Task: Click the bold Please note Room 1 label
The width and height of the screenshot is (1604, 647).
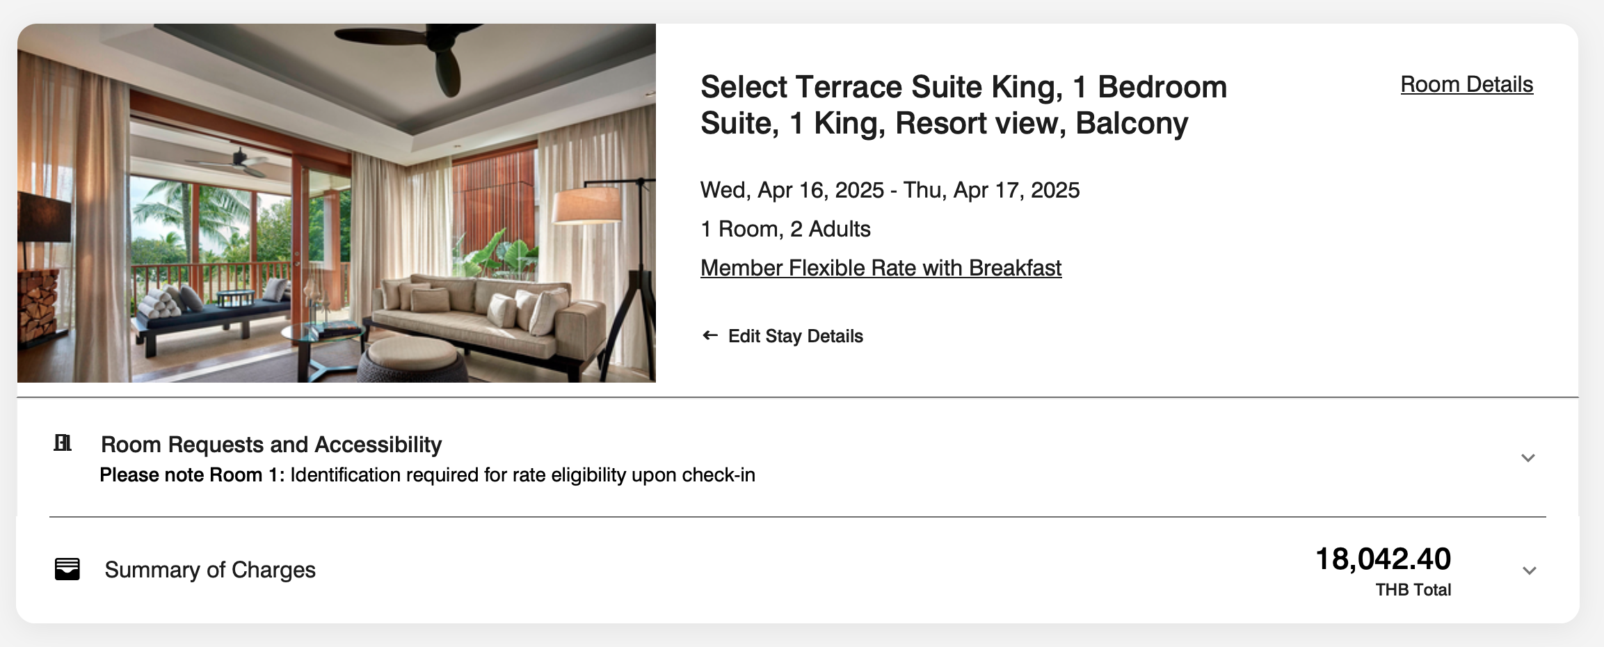Action: point(192,475)
